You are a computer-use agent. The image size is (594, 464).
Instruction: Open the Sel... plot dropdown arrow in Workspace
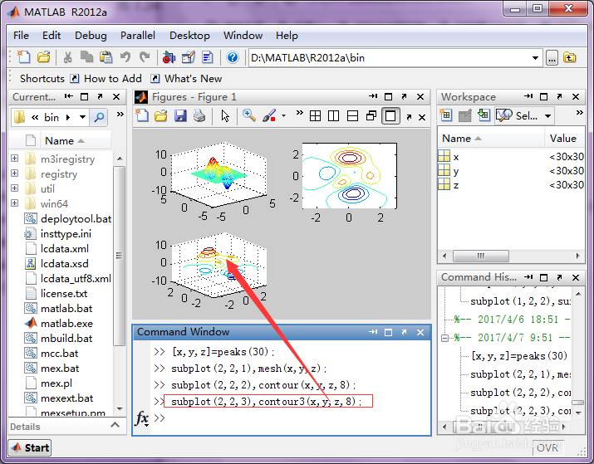pyautogui.click(x=547, y=116)
